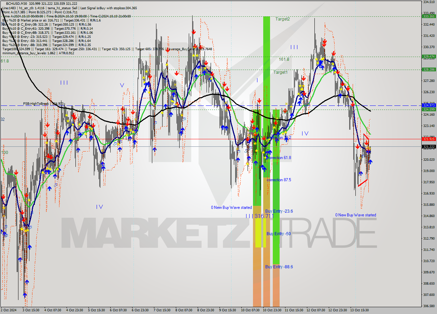Viewport: 437px width, 314px height.
Task: Select the 'correction 61.8' label
Action: tap(279, 158)
